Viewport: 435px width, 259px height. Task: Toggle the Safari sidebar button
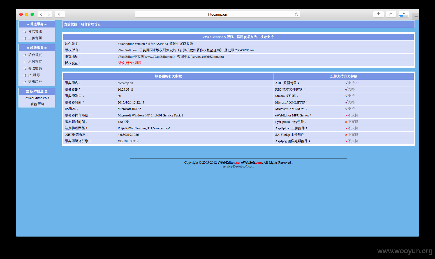[x=60, y=14]
